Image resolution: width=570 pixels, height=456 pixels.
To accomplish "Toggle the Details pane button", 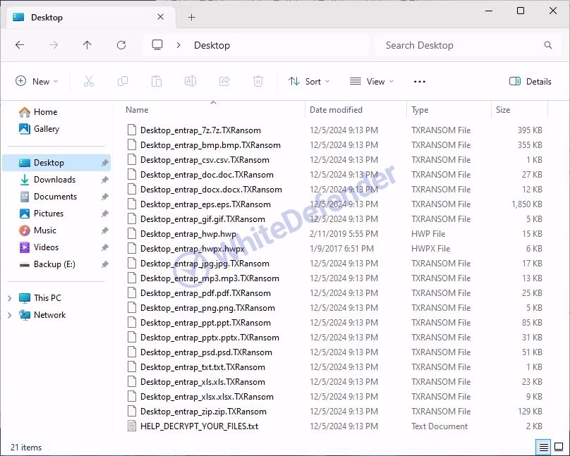I will pyautogui.click(x=530, y=81).
